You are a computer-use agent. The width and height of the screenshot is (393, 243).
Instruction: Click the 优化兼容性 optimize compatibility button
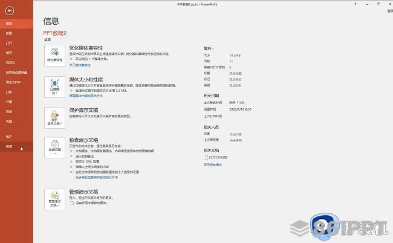[x=54, y=56]
